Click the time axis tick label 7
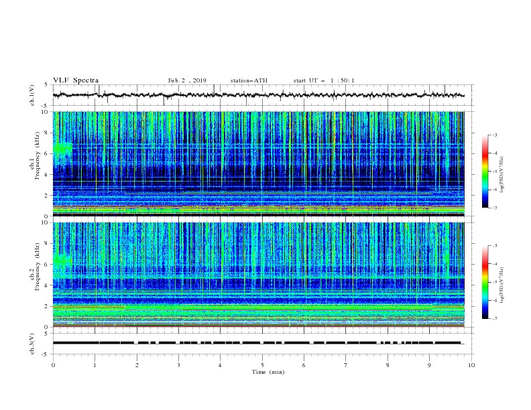The height and width of the screenshot is (410, 531). tap(346, 365)
